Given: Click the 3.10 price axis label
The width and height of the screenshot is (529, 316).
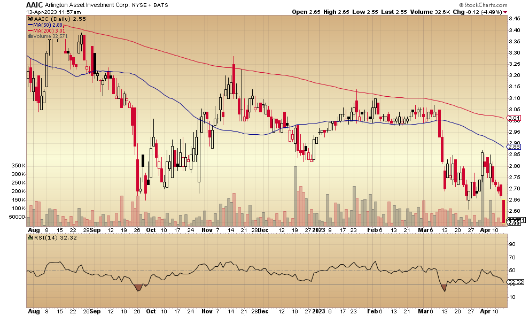Looking at the screenshot, I should click(x=515, y=98).
